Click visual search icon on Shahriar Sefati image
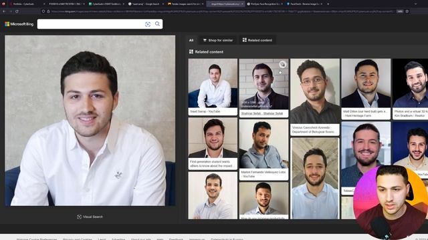428x240 pixels. 282,65
